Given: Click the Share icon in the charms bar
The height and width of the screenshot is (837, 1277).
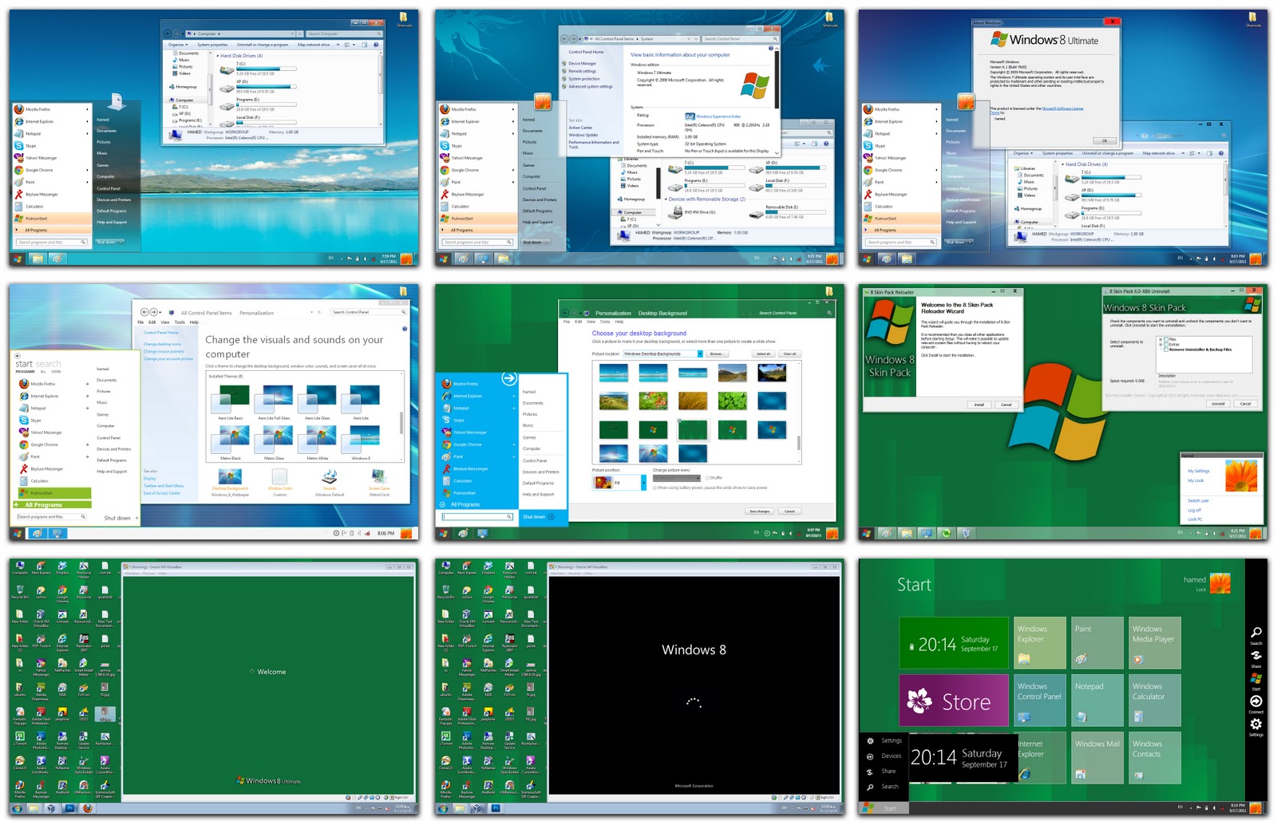Looking at the screenshot, I should click(1255, 655).
